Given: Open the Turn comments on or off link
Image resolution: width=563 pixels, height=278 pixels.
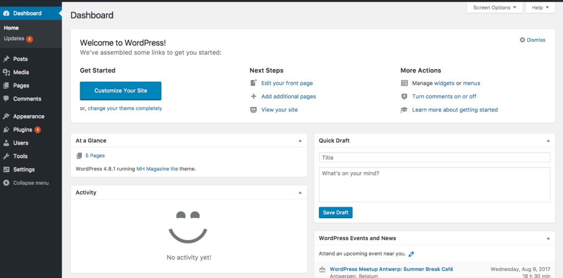Looking at the screenshot, I should tap(444, 97).
